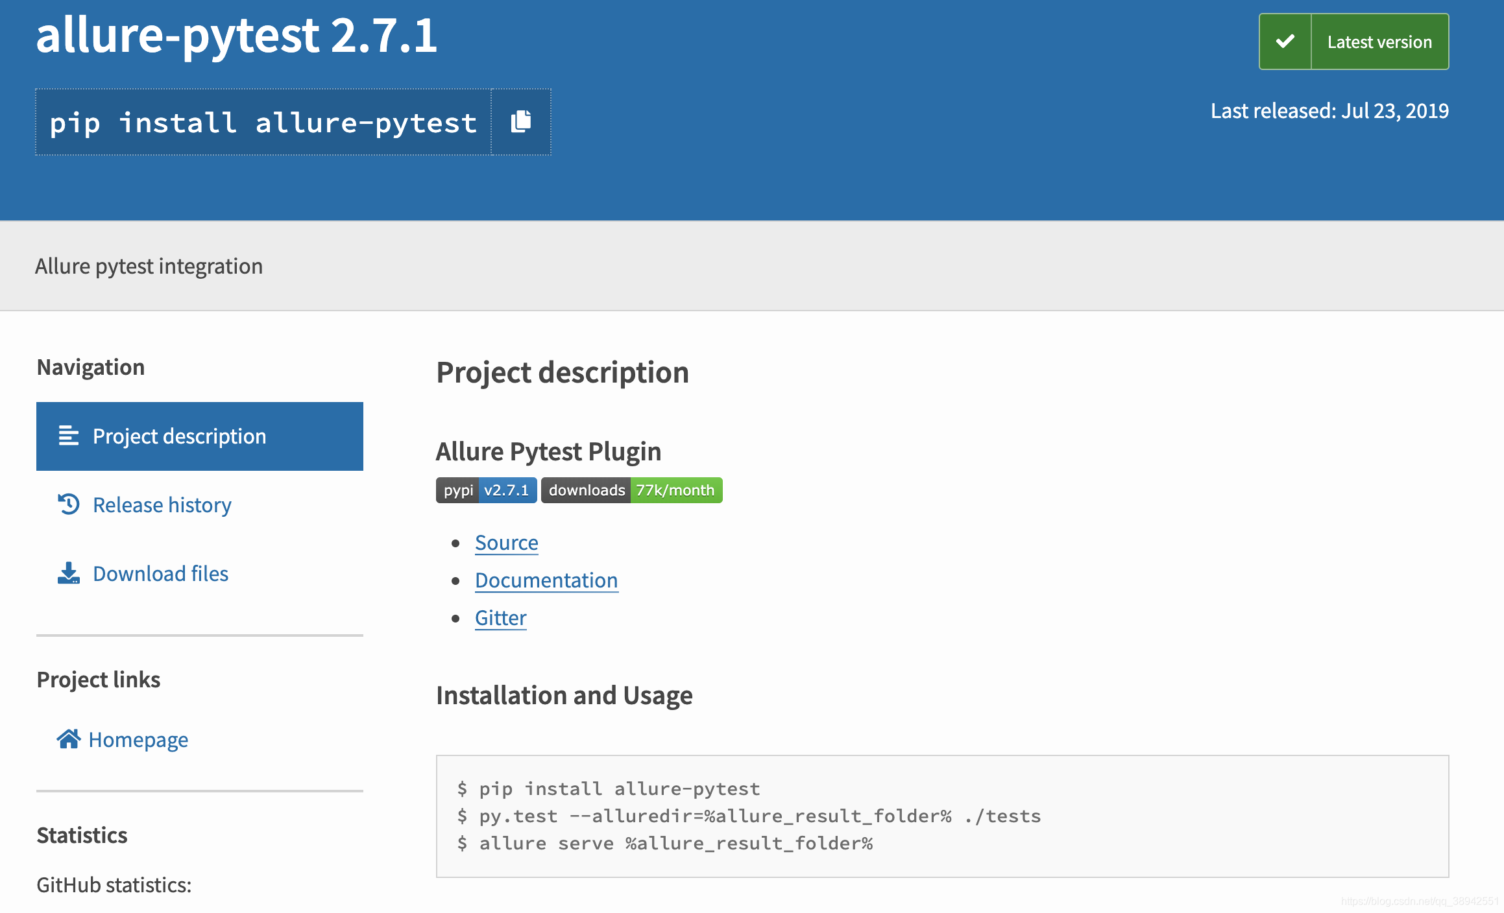
Task: Select the Project description navigation tab
Action: coord(200,436)
